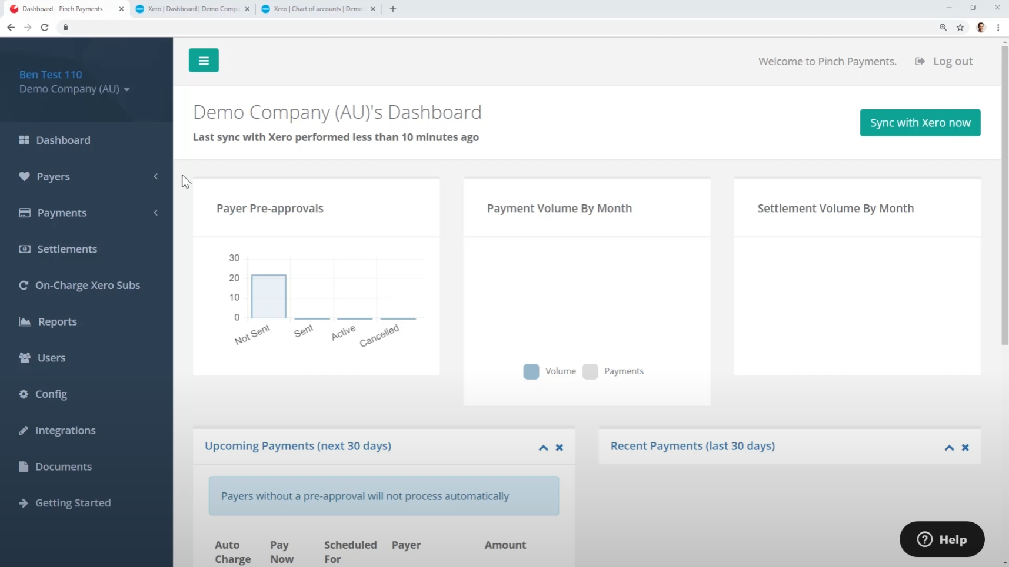This screenshot has height=567, width=1009.
Task: Click the Payers heart icon
Action: point(24,176)
